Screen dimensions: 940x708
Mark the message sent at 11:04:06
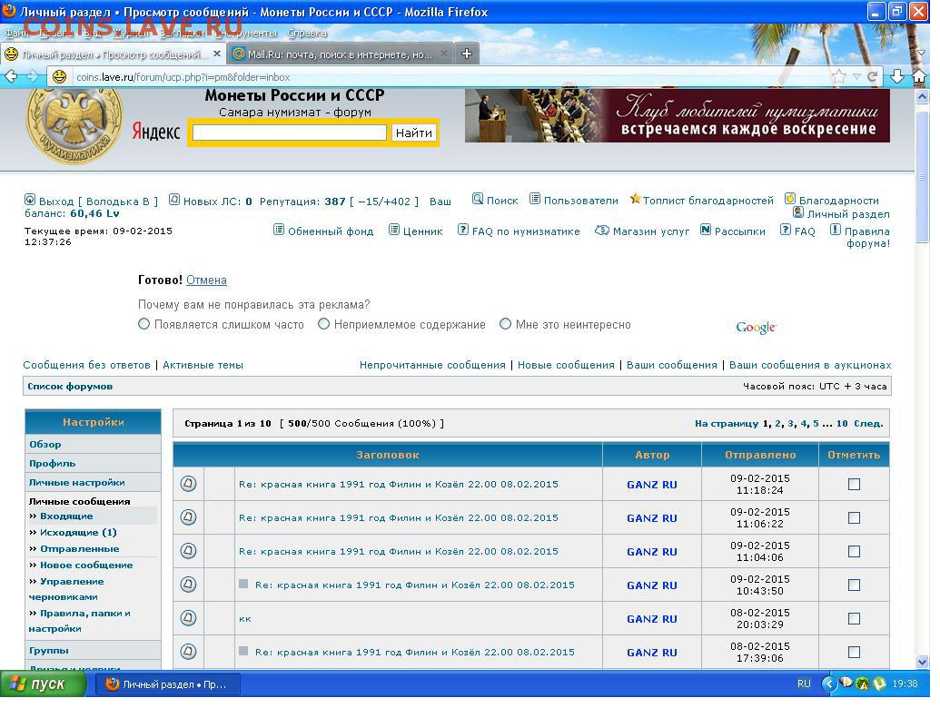tap(855, 551)
